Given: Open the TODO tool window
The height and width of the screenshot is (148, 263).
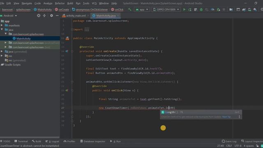Looking at the screenshot, I should [x=5, y=141].
